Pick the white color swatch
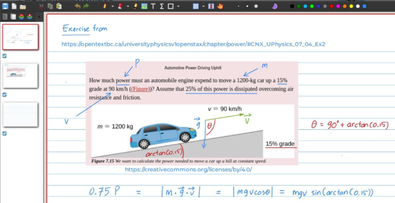 [358, 6]
